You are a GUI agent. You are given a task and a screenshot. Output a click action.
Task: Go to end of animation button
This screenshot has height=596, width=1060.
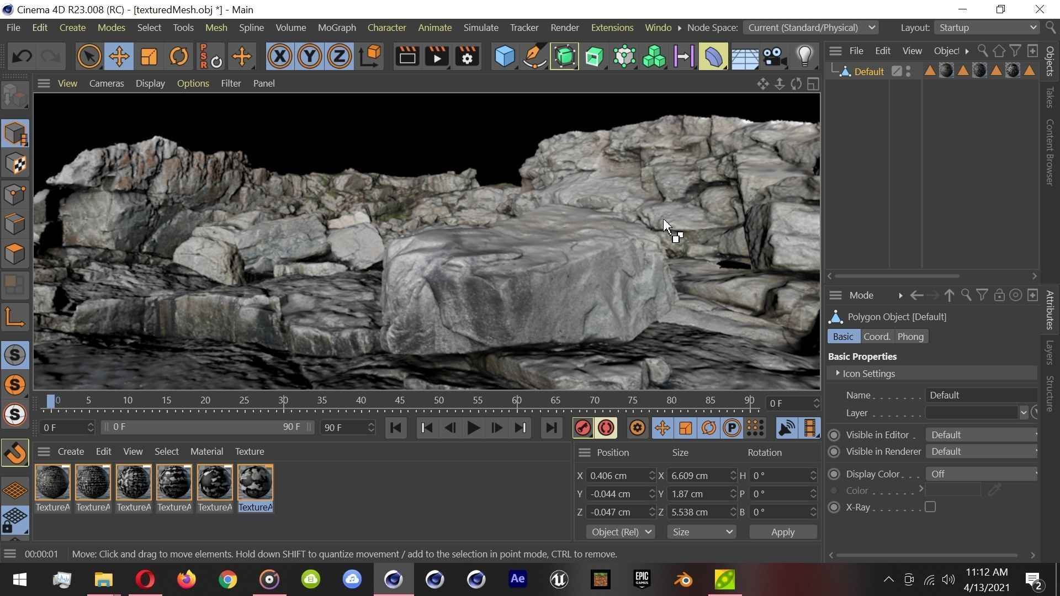click(x=551, y=428)
